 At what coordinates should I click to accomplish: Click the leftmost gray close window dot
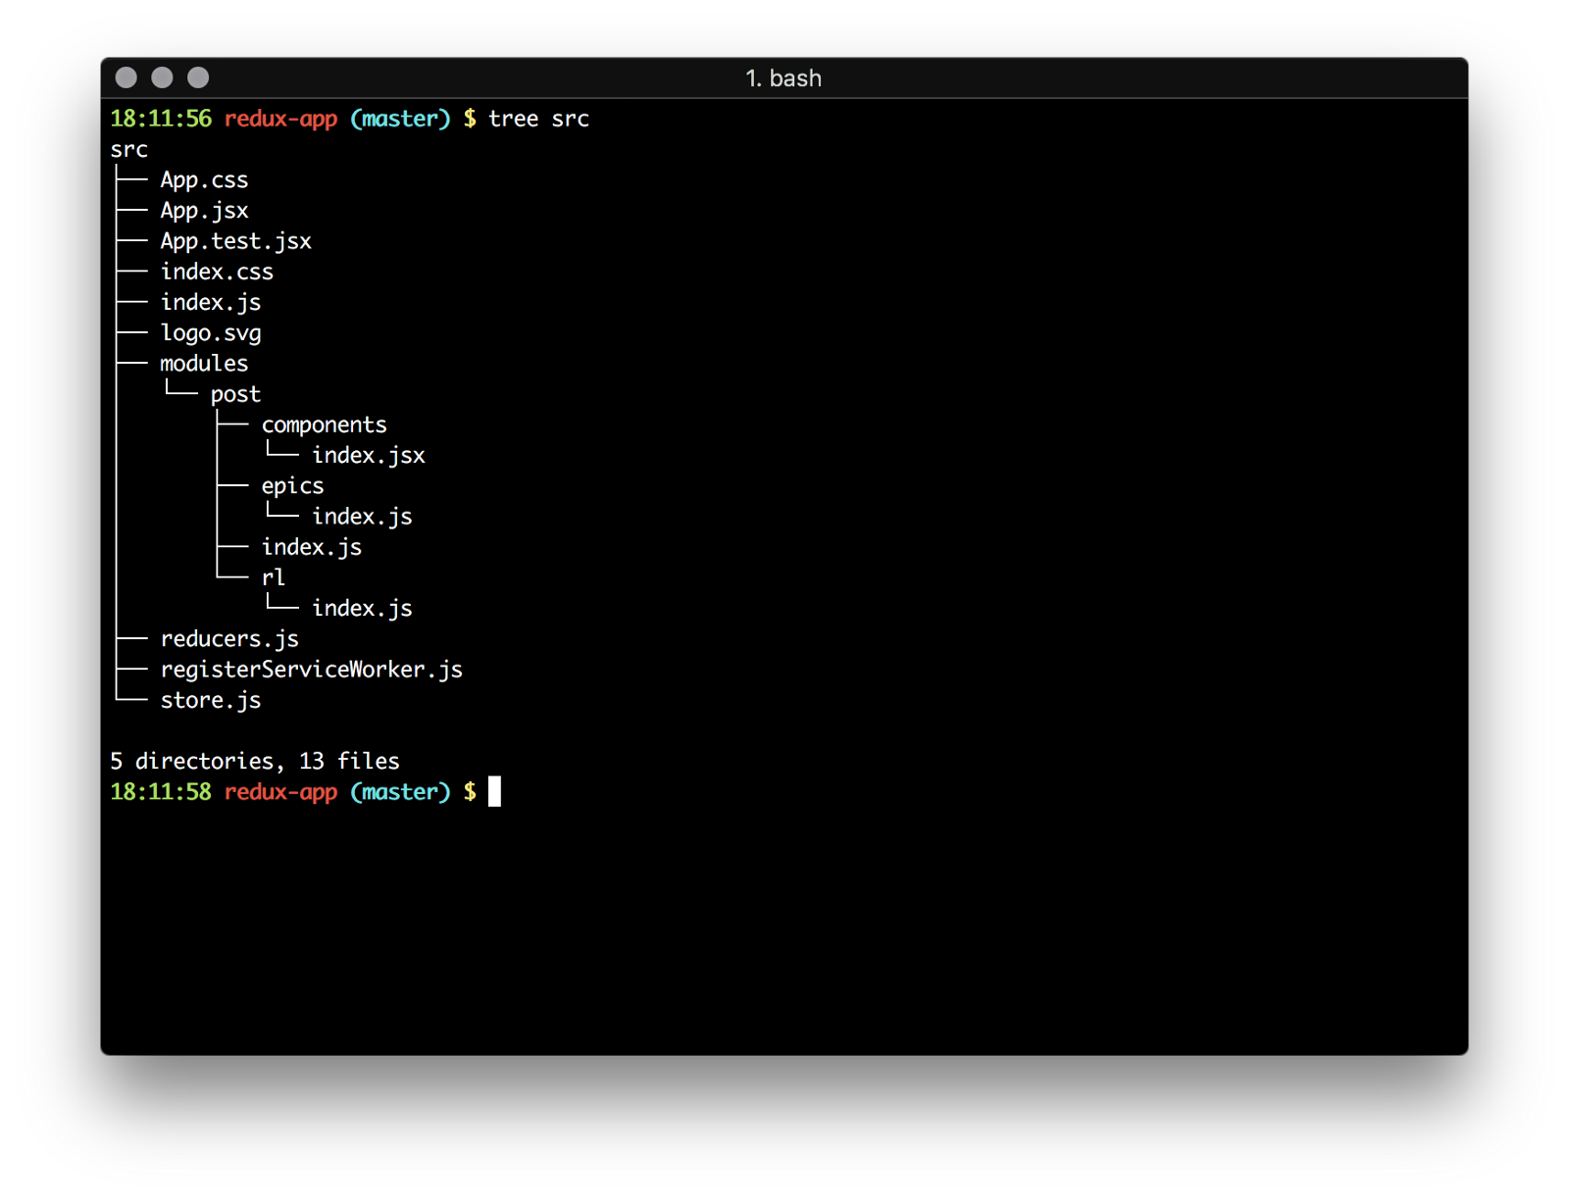[x=126, y=77]
